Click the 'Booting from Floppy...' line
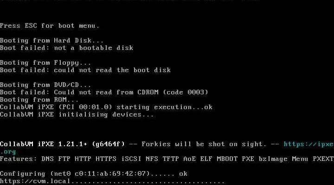This screenshot has width=334, height=185. [x=45, y=63]
